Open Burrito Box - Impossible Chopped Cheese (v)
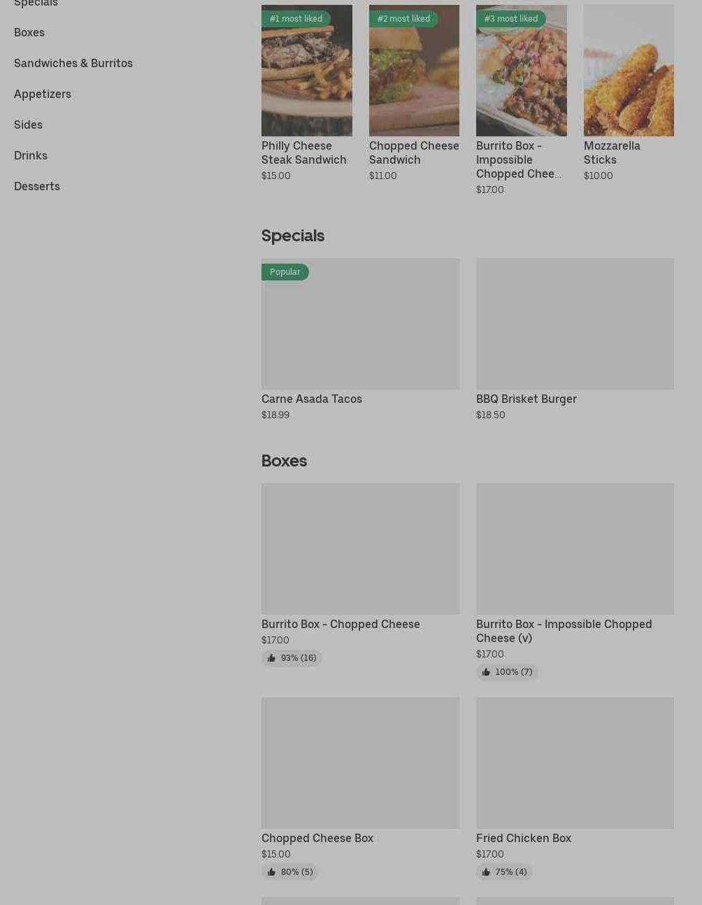This screenshot has height=905, width=702. (564, 631)
